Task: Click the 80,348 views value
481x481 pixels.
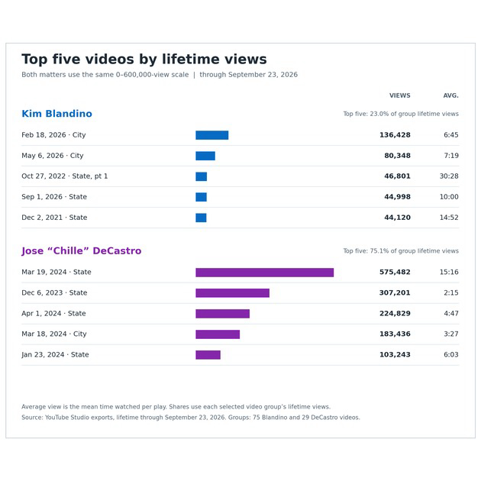Action: click(397, 156)
